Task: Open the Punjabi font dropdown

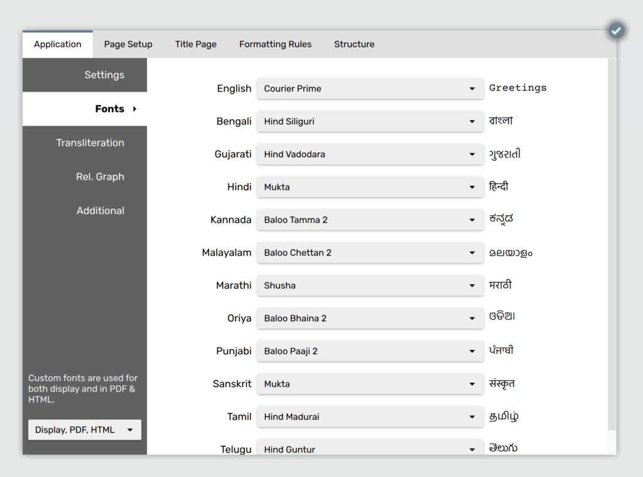Action: point(370,351)
